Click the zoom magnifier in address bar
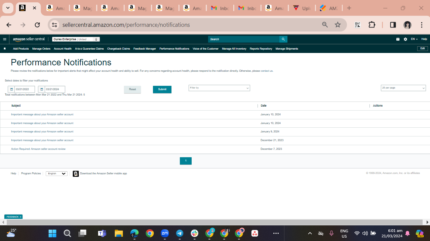430x241 pixels. pyautogui.click(x=325, y=25)
